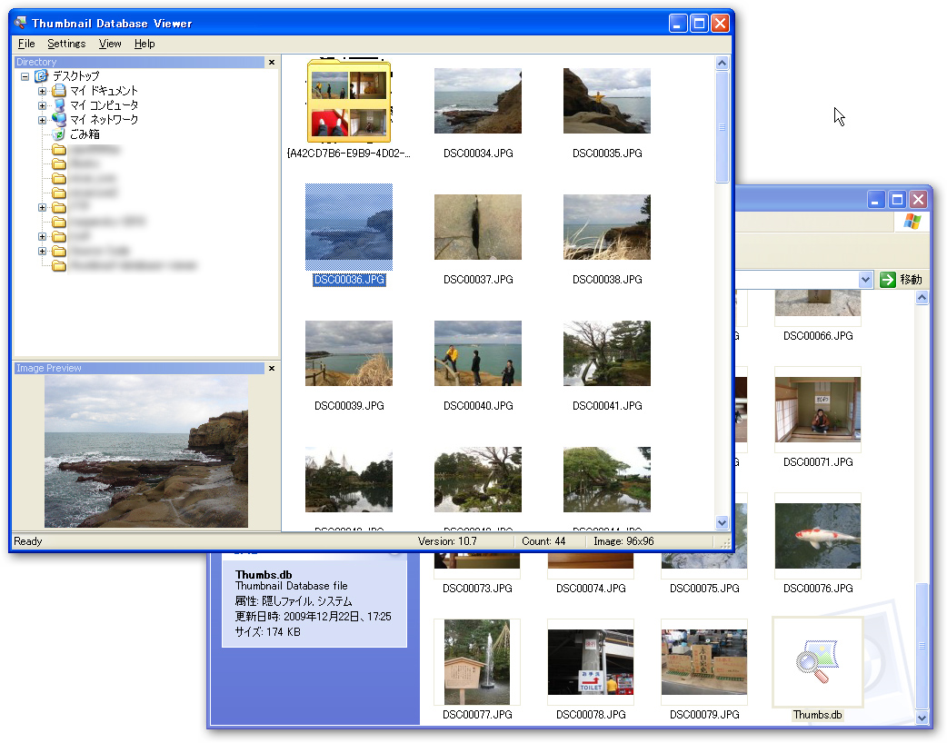The image size is (947, 743).
Task: Select the Thumbs.db file icon in Explorer
Action: [x=818, y=662]
